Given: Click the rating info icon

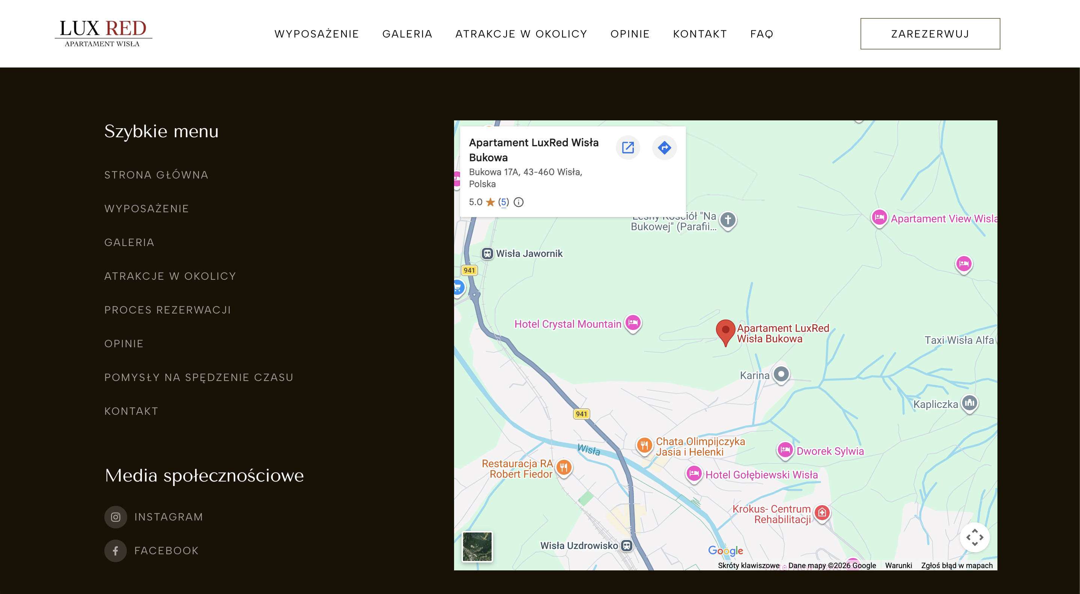Looking at the screenshot, I should (x=519, y=202).
